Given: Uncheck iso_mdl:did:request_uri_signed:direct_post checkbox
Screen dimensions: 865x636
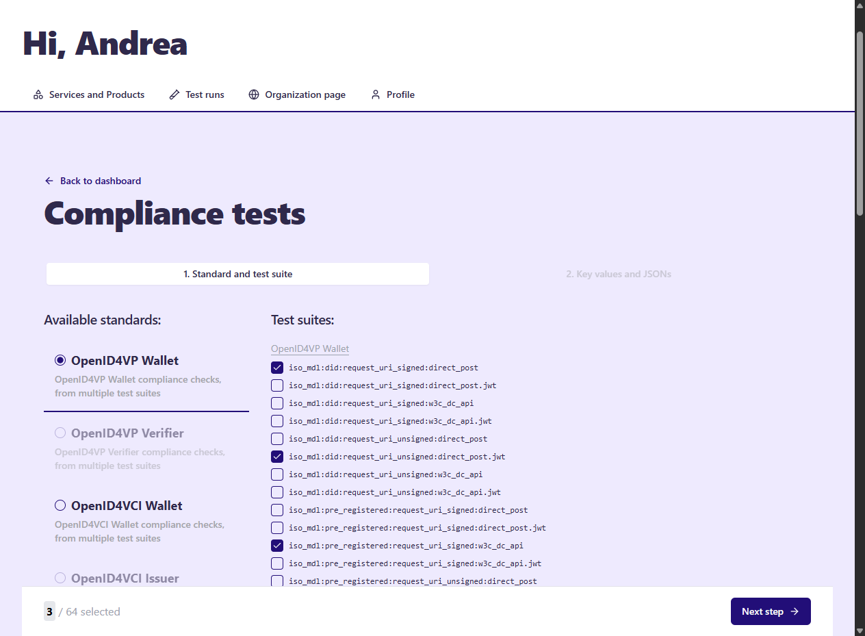Looking at the screenshot, I should 277,368.
